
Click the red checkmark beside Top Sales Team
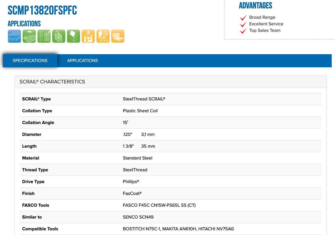click(x=243, y=31)
